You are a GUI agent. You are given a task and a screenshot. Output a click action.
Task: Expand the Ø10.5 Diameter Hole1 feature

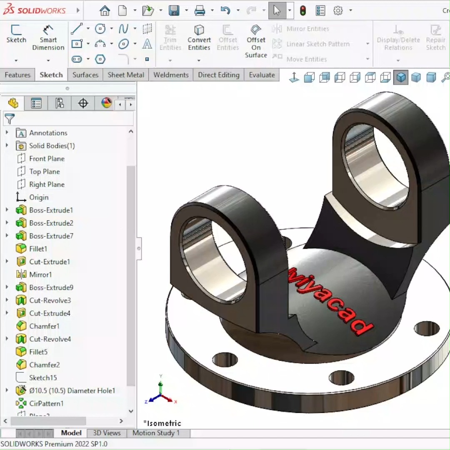click(x=7, y=390)
